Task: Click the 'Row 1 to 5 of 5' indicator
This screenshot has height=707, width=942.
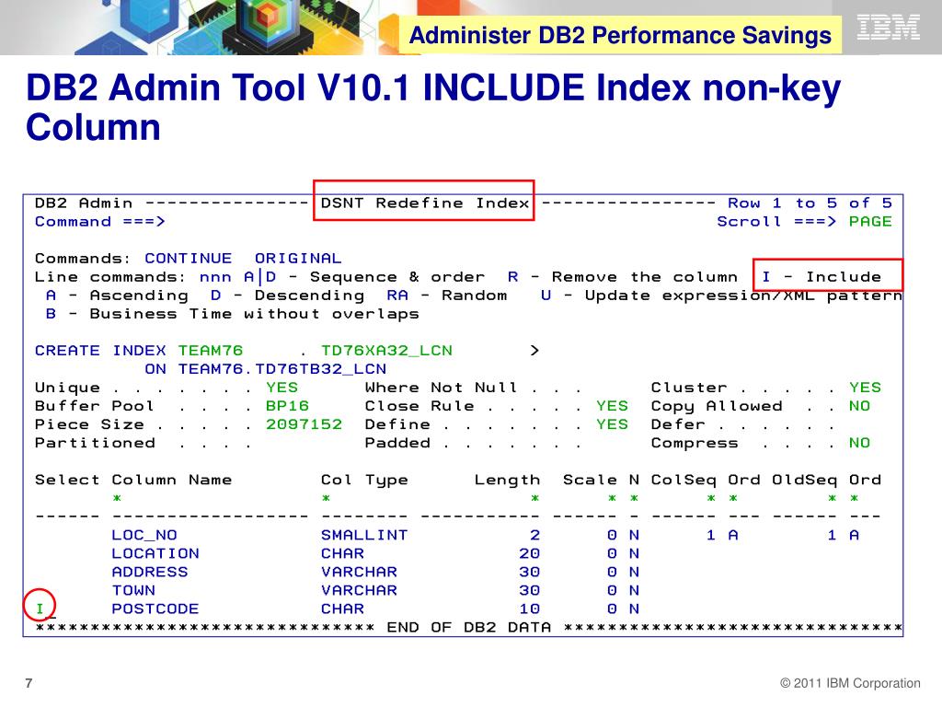Action: point(810,203)
